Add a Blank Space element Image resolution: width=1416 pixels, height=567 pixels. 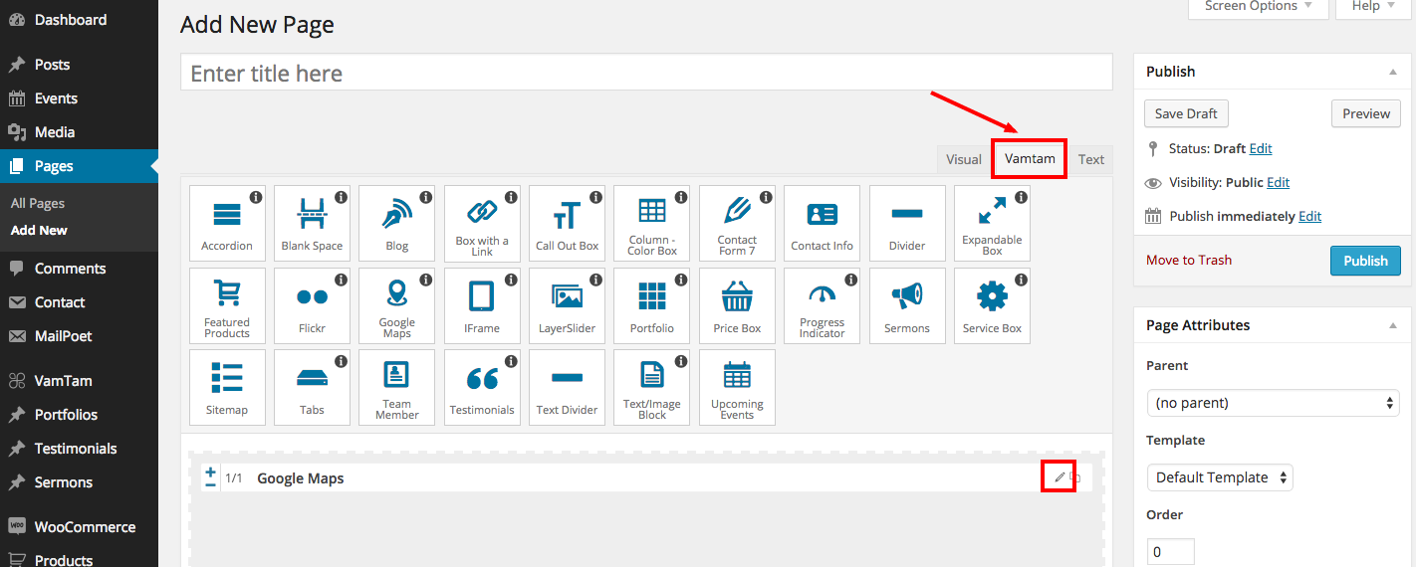click(312, 223)
